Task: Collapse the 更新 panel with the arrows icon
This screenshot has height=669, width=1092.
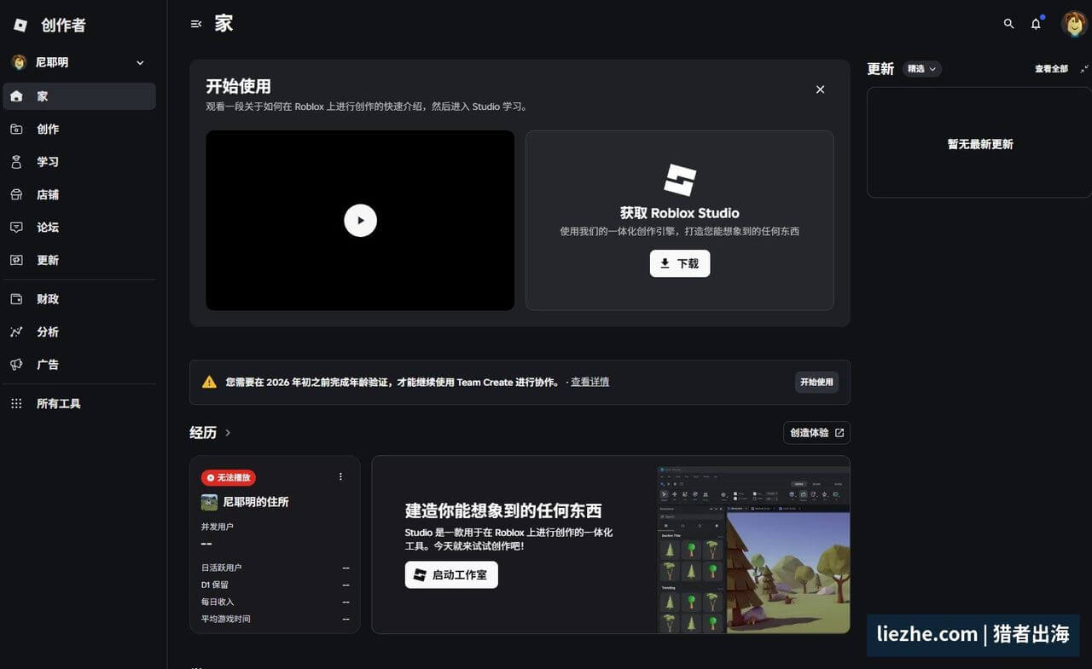Action: pyautogui.click(x=1084, y=69)
